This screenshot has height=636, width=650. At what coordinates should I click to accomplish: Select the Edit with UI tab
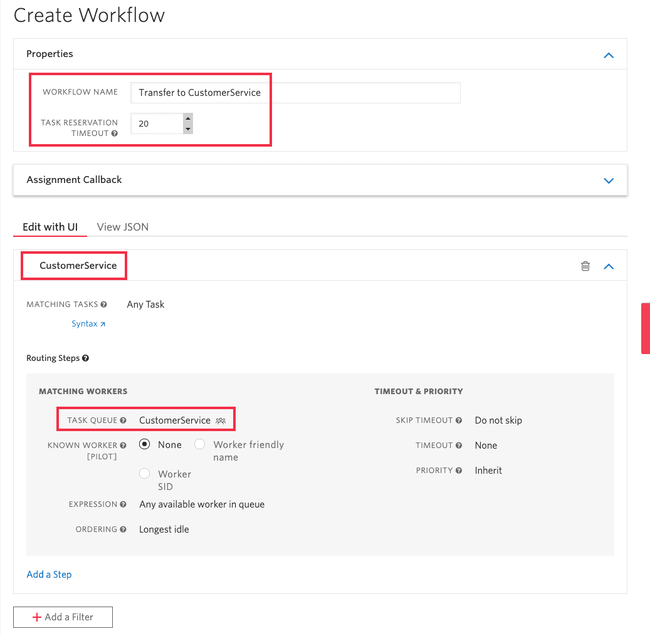click(x=50, y=227)
